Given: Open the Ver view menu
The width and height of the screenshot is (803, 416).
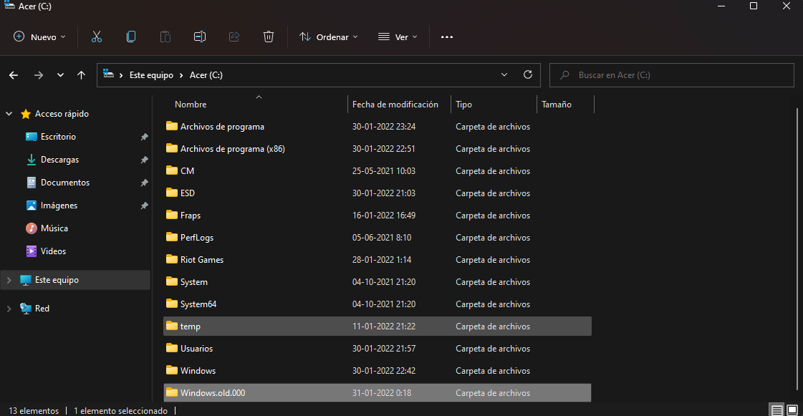Looking at the screenshot, I should point(398,37).
